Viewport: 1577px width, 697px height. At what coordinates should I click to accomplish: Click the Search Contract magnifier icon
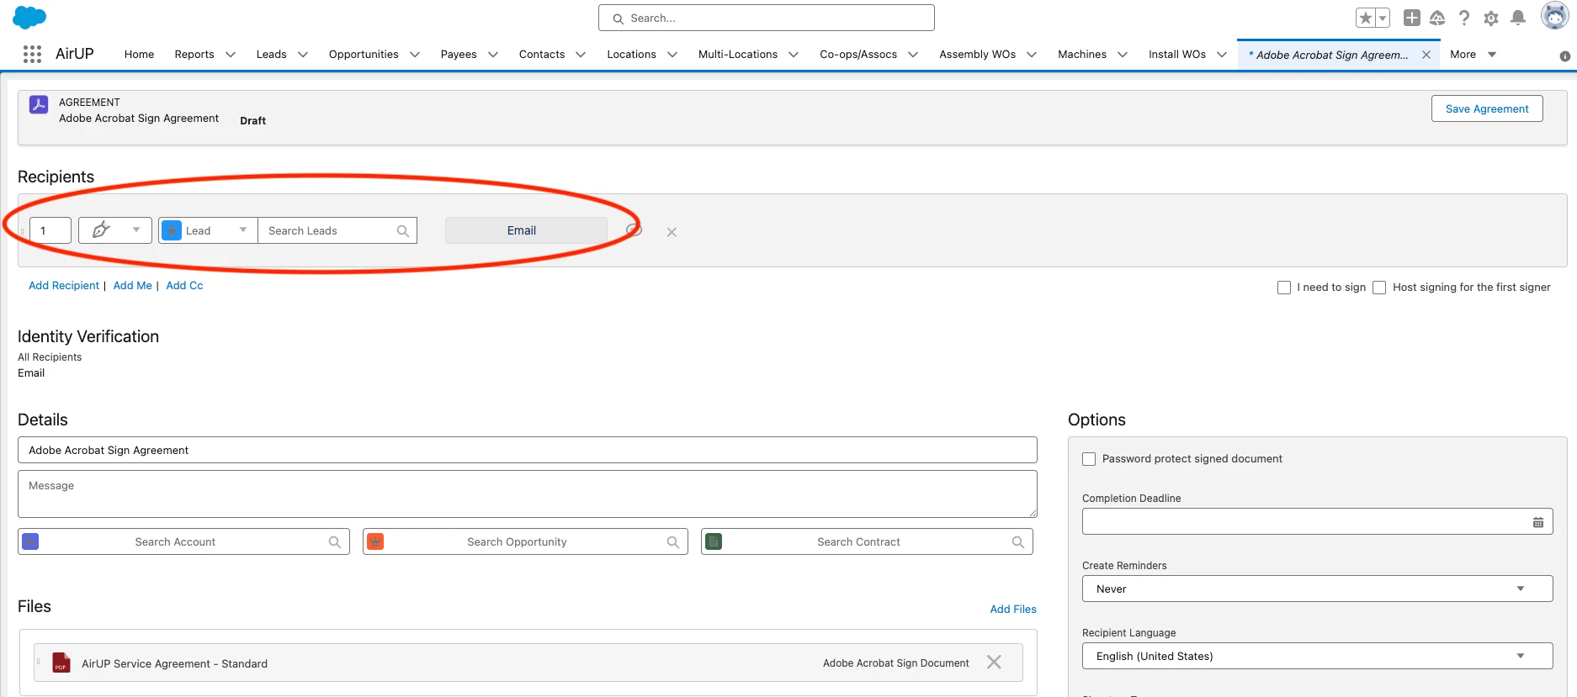(1018, 542)
